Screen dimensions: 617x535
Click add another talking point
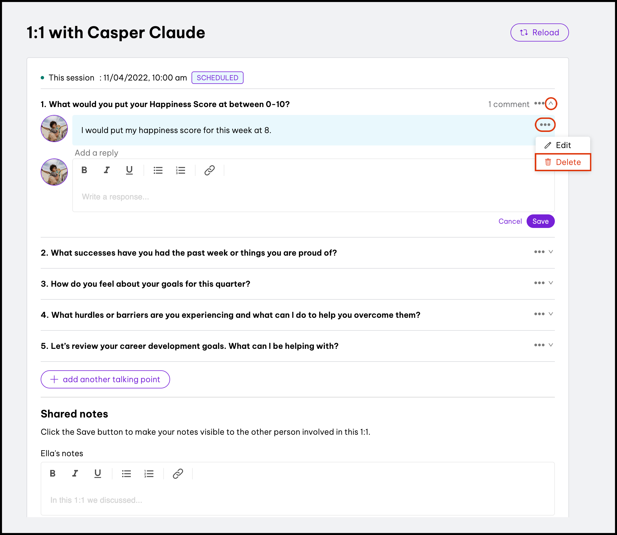click(x=105, y=379)
